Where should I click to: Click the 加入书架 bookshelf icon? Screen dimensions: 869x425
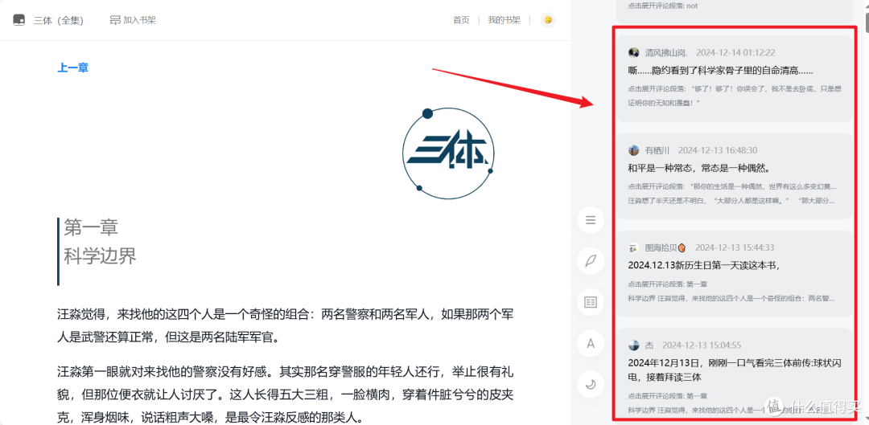point(115,20)
